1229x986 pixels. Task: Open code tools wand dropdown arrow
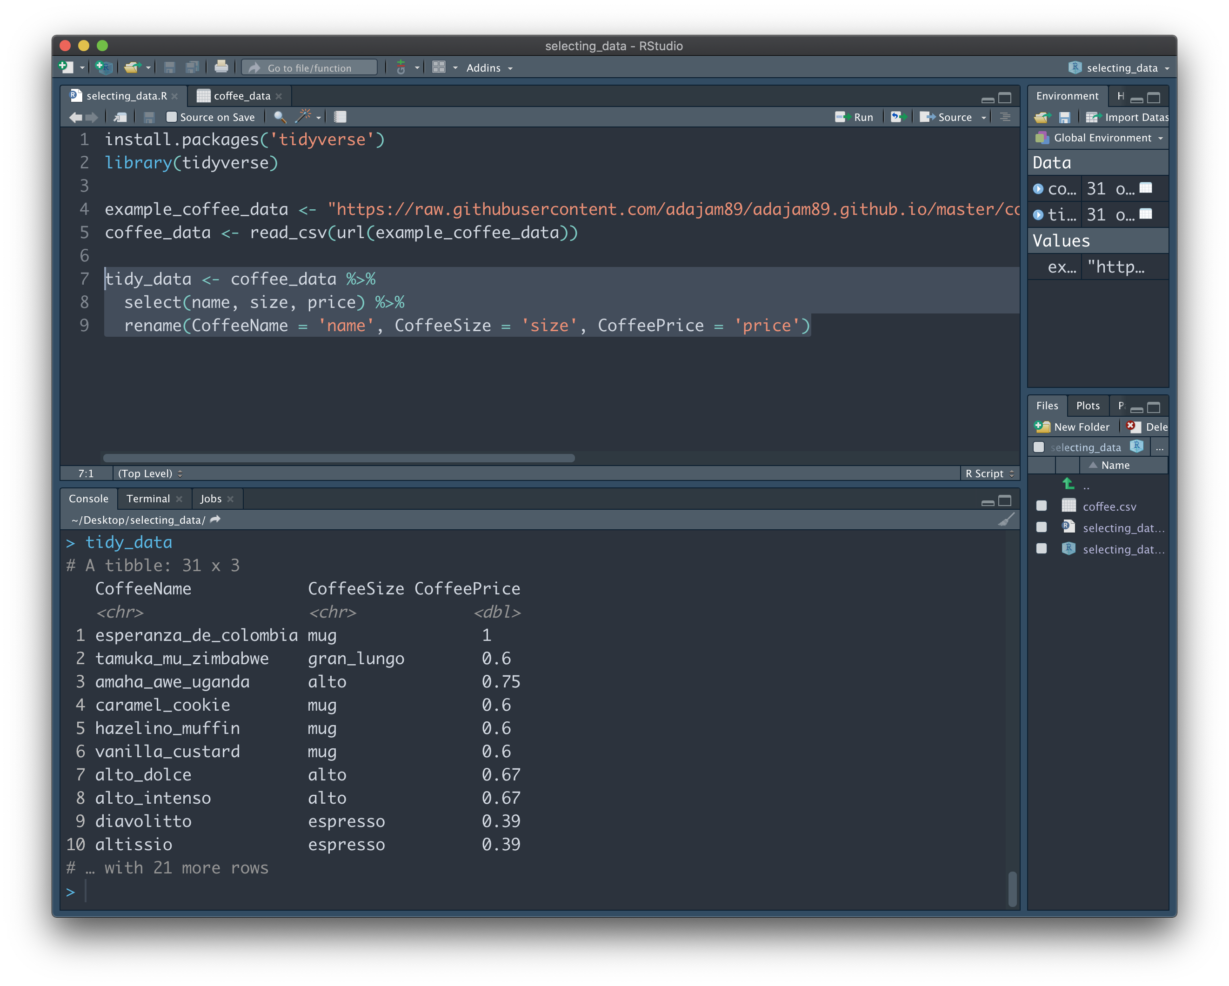pos(318,117)
